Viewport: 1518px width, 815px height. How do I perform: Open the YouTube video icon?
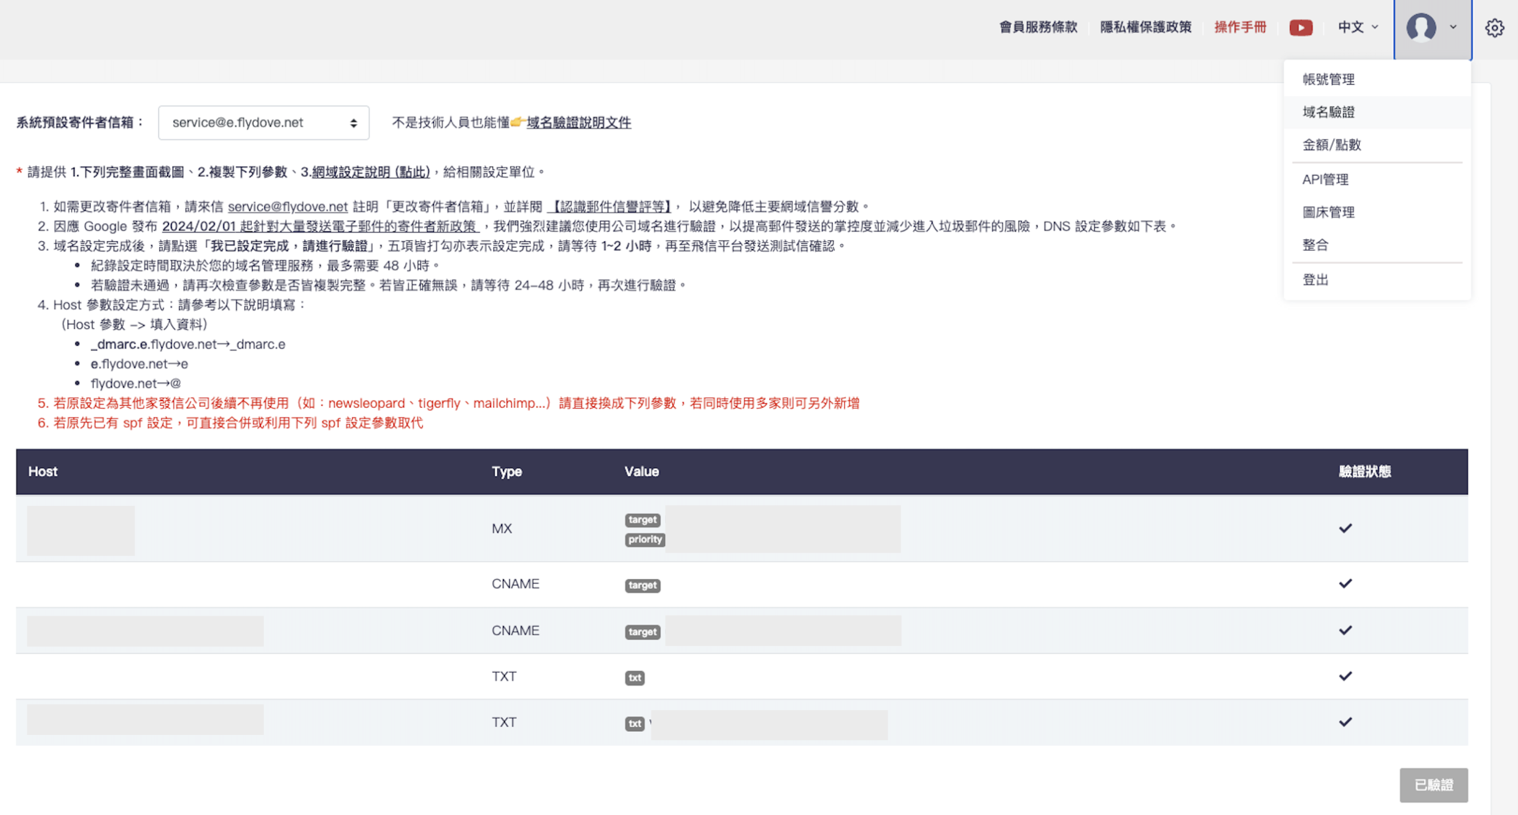[1300, 27]
